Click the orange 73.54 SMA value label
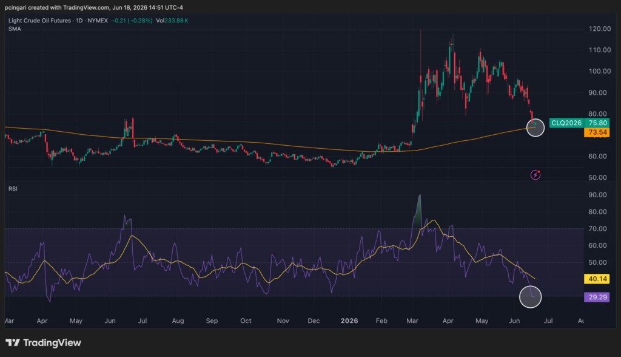Image resolution: width=621 pixels, height=357 pixels. click(x=597, y=132)
